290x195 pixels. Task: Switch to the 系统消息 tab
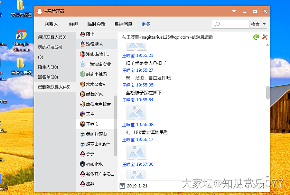pos(123,24)
